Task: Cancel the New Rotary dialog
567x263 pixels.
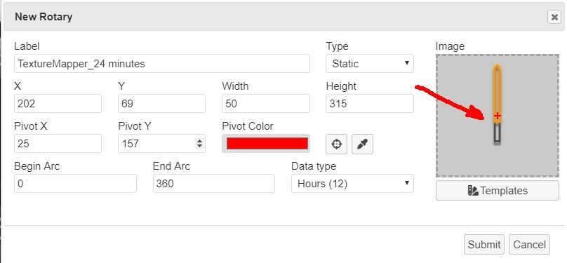Action: click(x=529, y=245)
